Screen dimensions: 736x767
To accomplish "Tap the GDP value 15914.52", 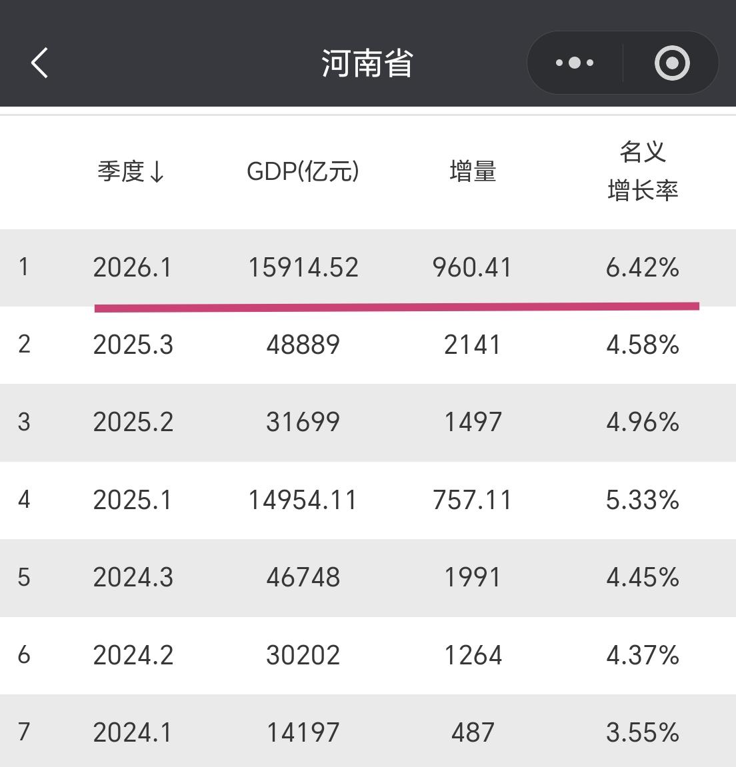I will point(303,267).
